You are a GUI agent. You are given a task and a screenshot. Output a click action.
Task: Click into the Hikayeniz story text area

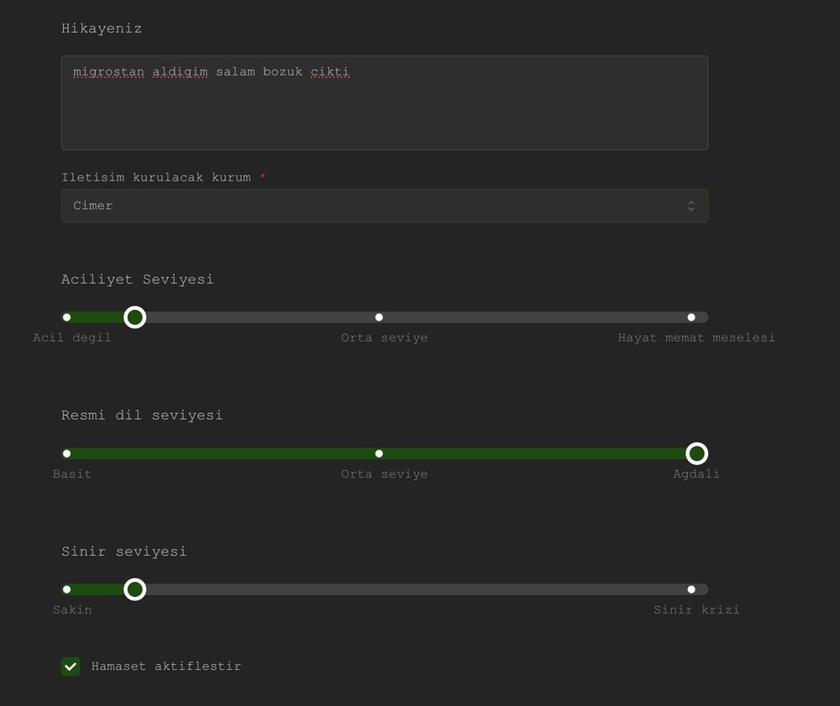(384, 102)
